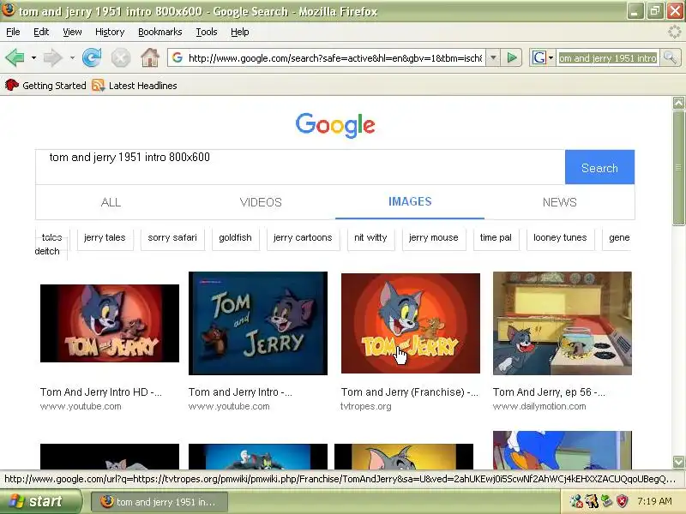Click the 'jerry cartoons' suggestion chip
The height and width of the screenshot is (514, 686).
303,238
